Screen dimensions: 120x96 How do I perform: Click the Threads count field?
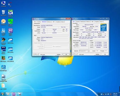(x=106, y=51)
